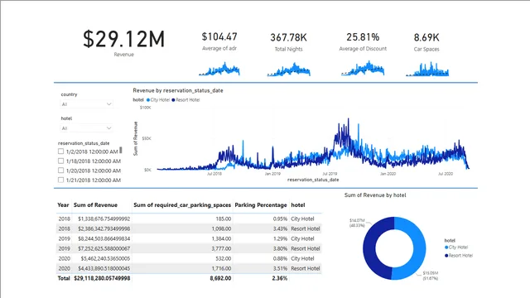Sort table by Year column header
This screenshot has height=298, width=530.
coord(63,205)
